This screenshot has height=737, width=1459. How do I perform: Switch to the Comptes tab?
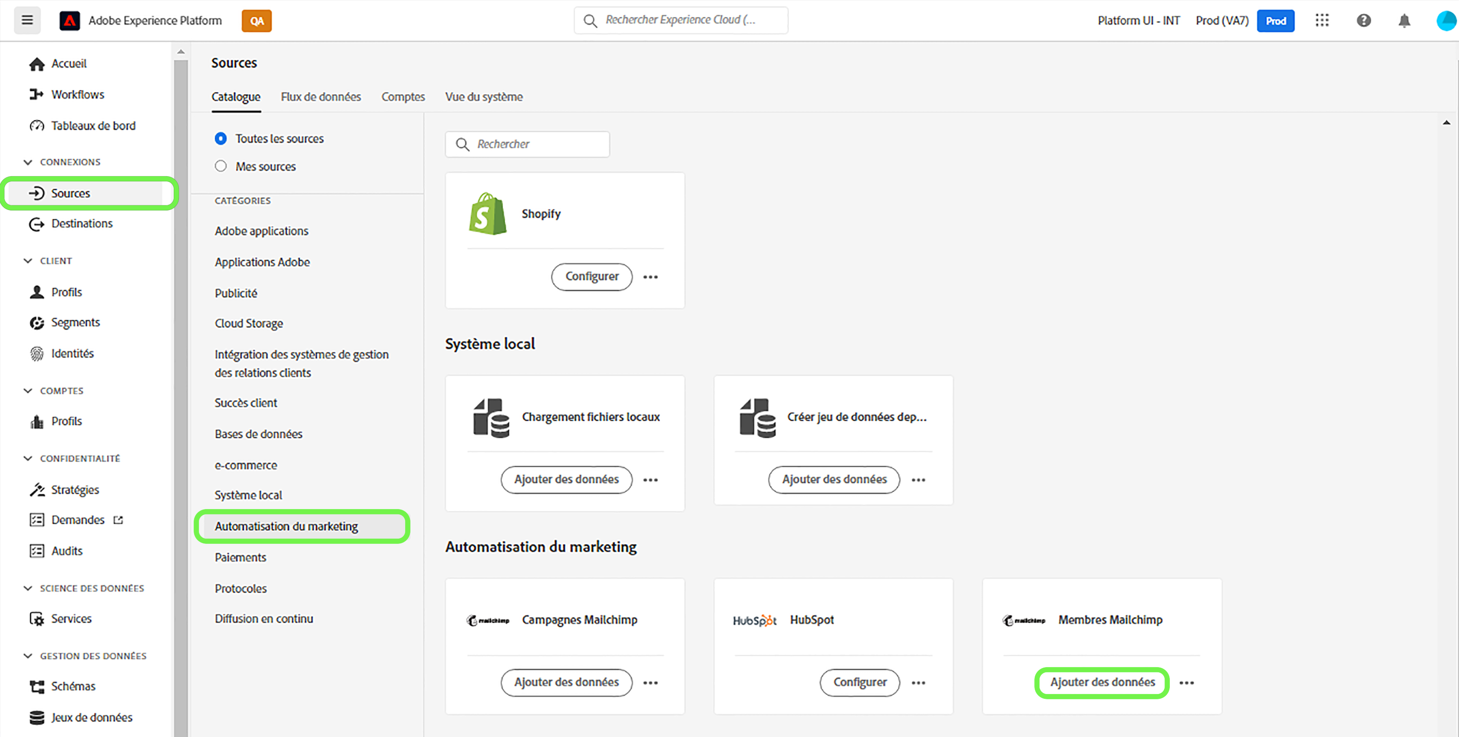(x=403, y=97)
